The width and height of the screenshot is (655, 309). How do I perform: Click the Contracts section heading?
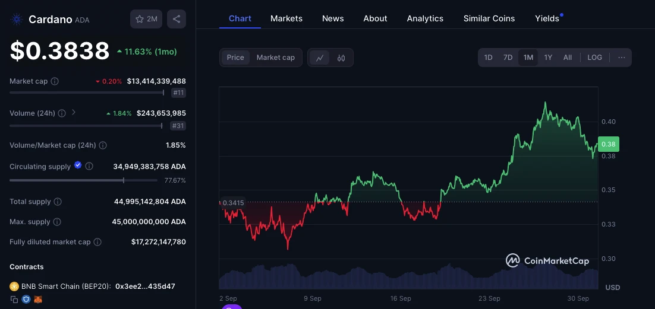pyautogui.click(x=26, y=267)
